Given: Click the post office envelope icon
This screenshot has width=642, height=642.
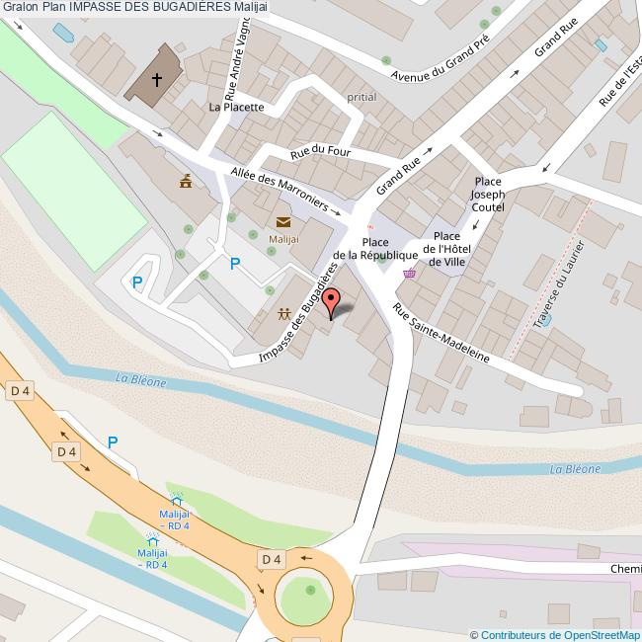Looking at the screenshot, I should point(283,222).
